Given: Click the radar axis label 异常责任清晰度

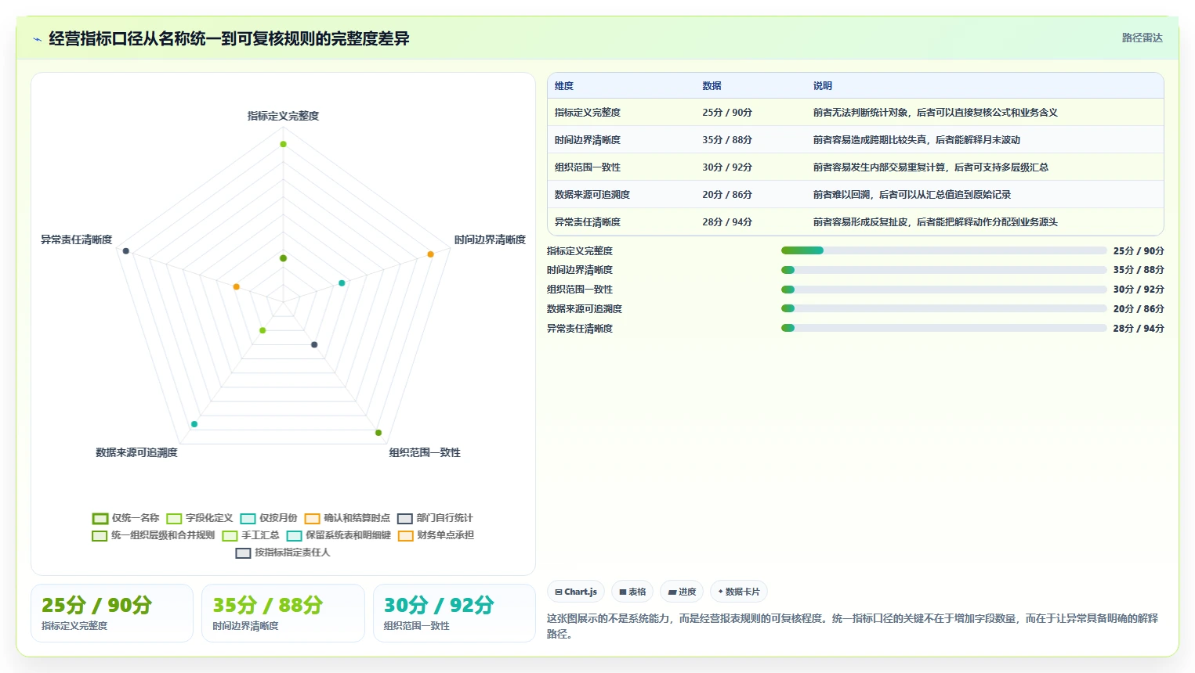Looking at the screenshot, I should click(x=76, y=239).
